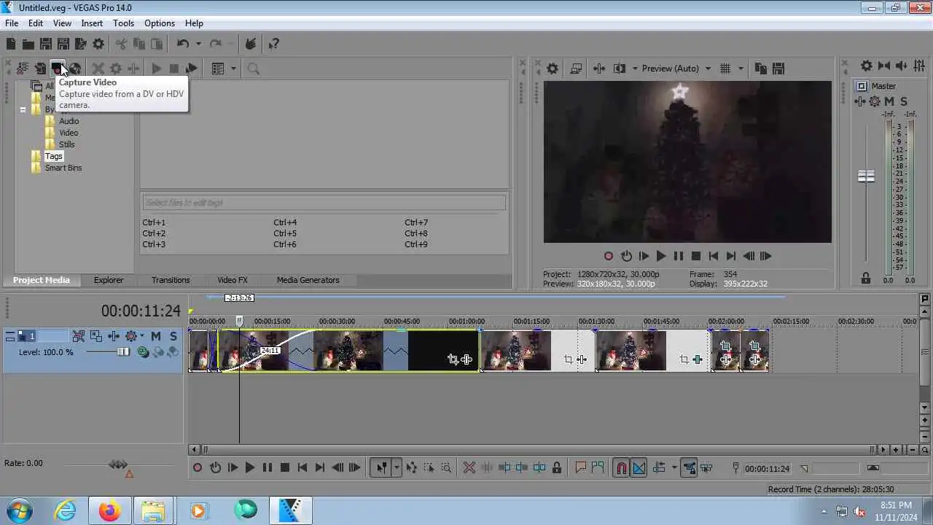Click the Import Media icon in Project Media
This screenshot has width=933, height=525.
point(40,69)
